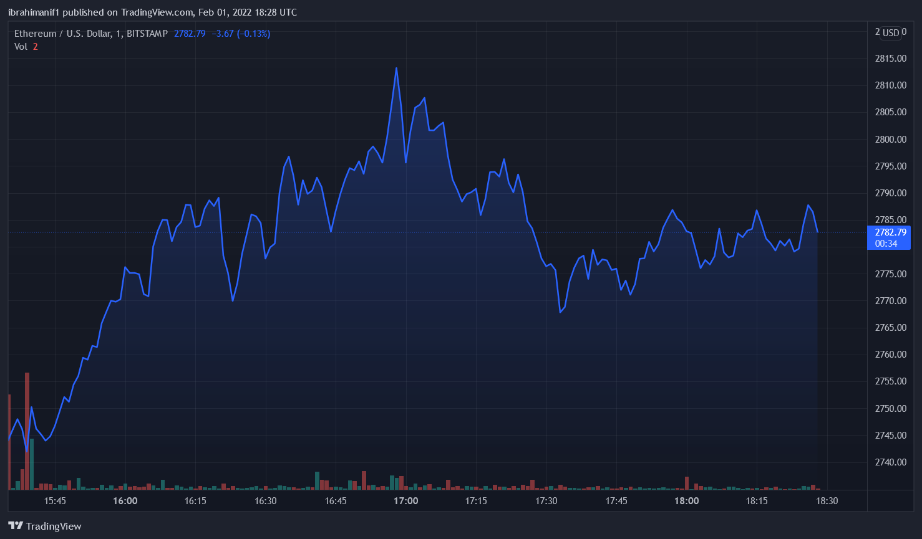This screenshot has width=922, height=539.
Task: Click the price change -3.67 (-0.13%) text
Action: click(x=241, y=34)
